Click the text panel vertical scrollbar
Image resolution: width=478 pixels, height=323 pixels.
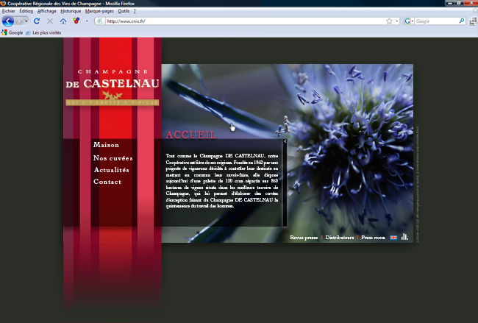(x=285, y=185)
